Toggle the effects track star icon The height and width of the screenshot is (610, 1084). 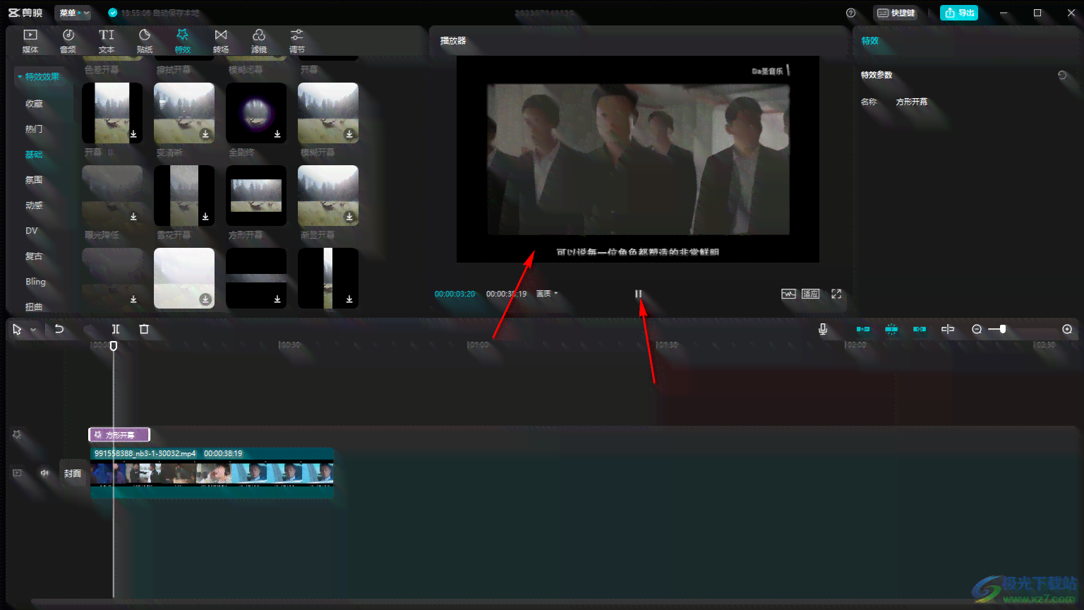pyautogui.click(x=17, y=435)
